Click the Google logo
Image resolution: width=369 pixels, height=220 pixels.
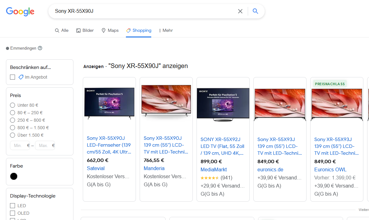click(20, 11)
